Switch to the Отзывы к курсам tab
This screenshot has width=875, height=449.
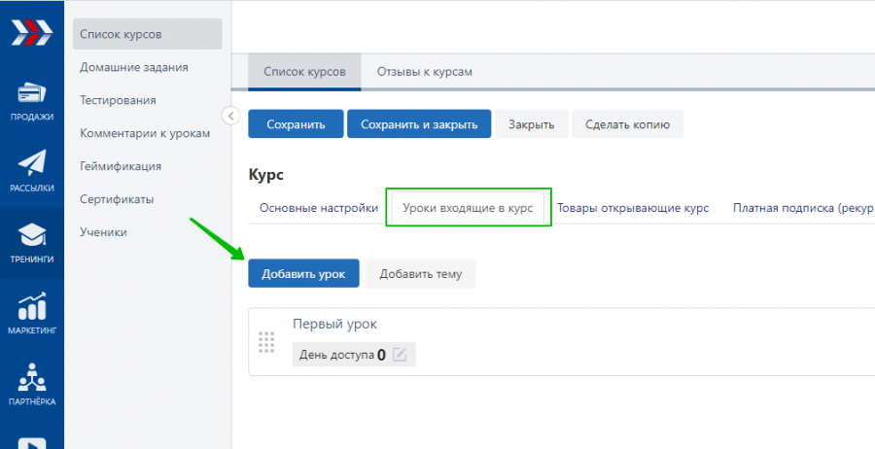[424, 72]
